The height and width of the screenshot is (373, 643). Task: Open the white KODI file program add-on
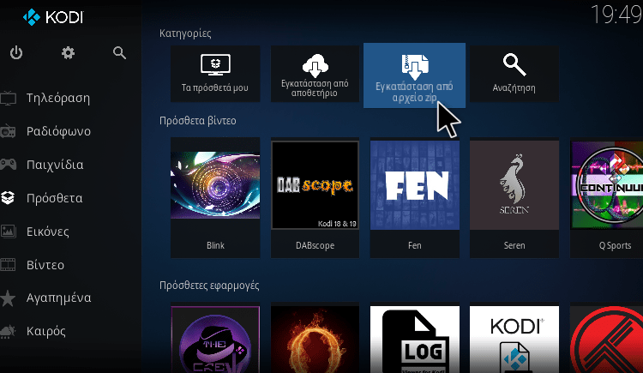(514, 339)
